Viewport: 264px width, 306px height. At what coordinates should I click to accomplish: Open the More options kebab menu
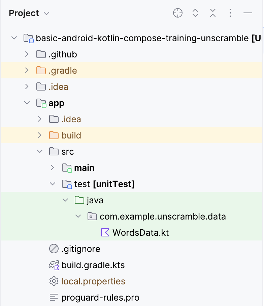coord(230,13)
